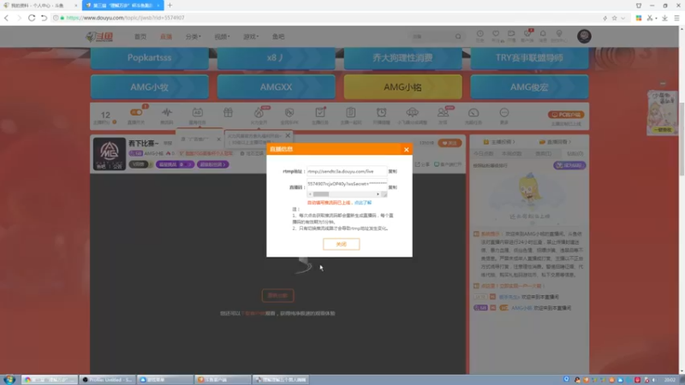The width and height of the screenshot is (685, 385).
Task: Select the AMGXX banner
Action: tap(276, 87)
